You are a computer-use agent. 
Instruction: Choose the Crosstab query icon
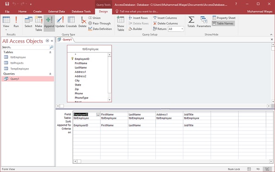71,22
